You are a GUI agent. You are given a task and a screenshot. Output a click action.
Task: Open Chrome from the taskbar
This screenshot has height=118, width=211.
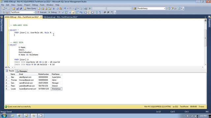pyautogui.click(x=19, y=116)
